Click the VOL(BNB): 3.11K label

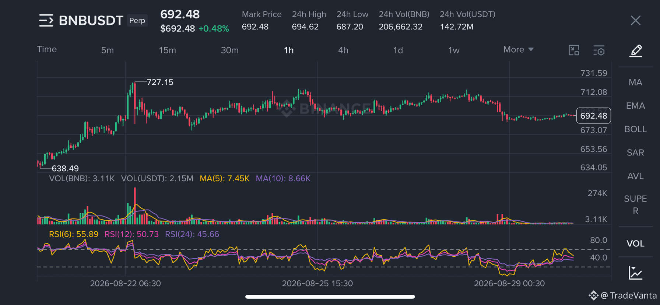tap(82, 178)
